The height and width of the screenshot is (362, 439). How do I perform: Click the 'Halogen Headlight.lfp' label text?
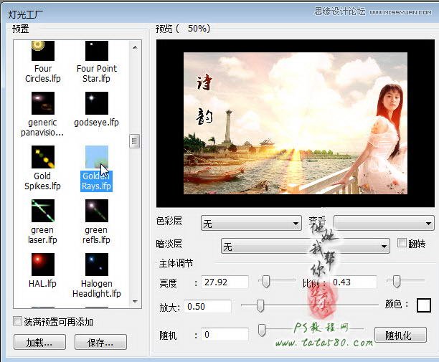click(97, 288)
